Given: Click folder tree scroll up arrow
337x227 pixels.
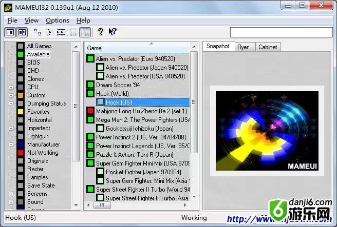Looking at the screenshot, I should (76, 47).
